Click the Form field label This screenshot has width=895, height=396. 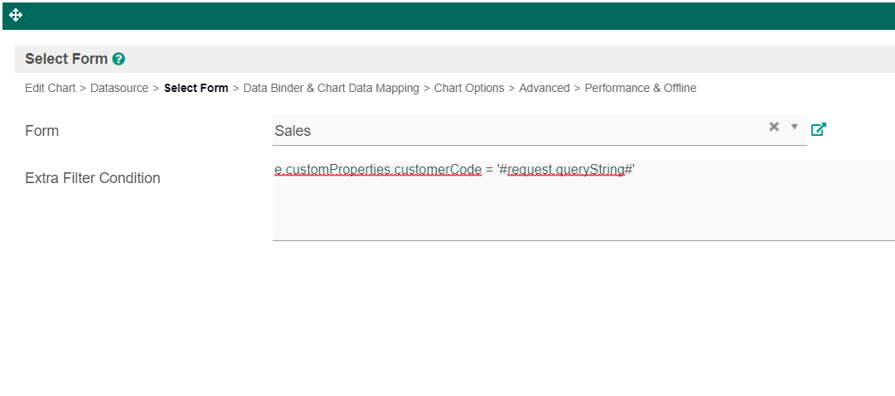point(42,131)
